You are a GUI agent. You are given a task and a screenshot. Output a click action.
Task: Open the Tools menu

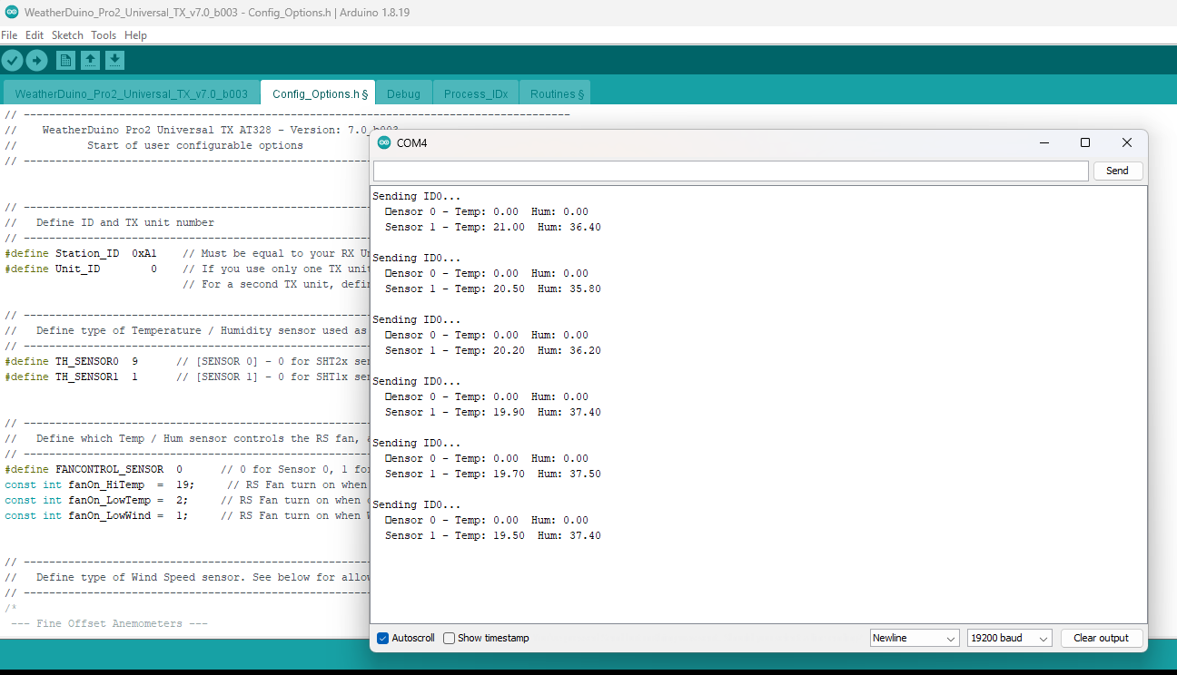[104, 35]
